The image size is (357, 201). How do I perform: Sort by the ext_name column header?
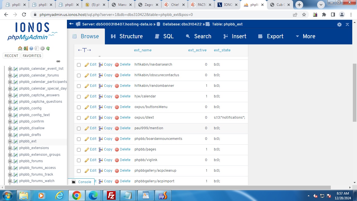(x=143, y=50)
